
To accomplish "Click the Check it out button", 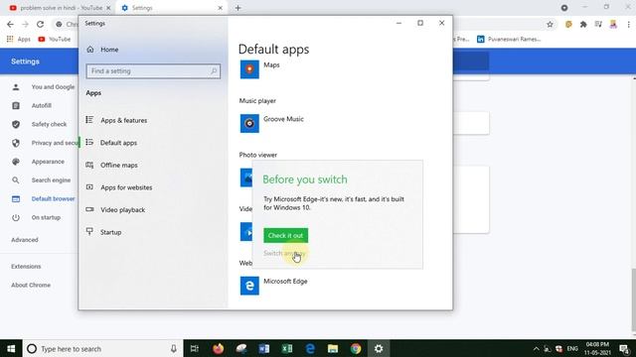I will click(285, 235).
